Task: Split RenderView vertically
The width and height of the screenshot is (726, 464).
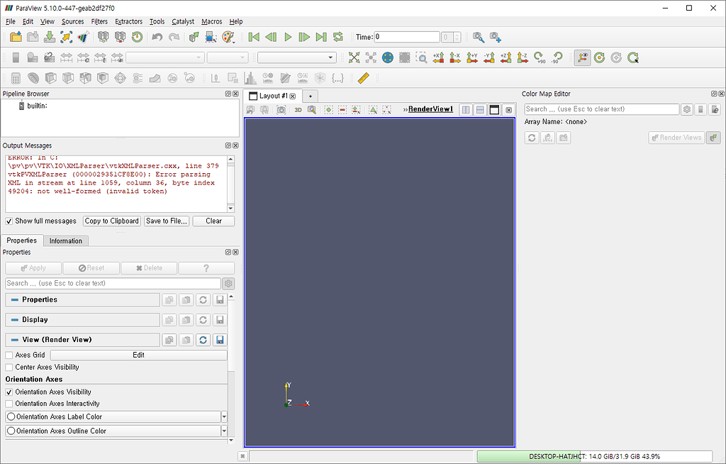Action: click(480, 110)
